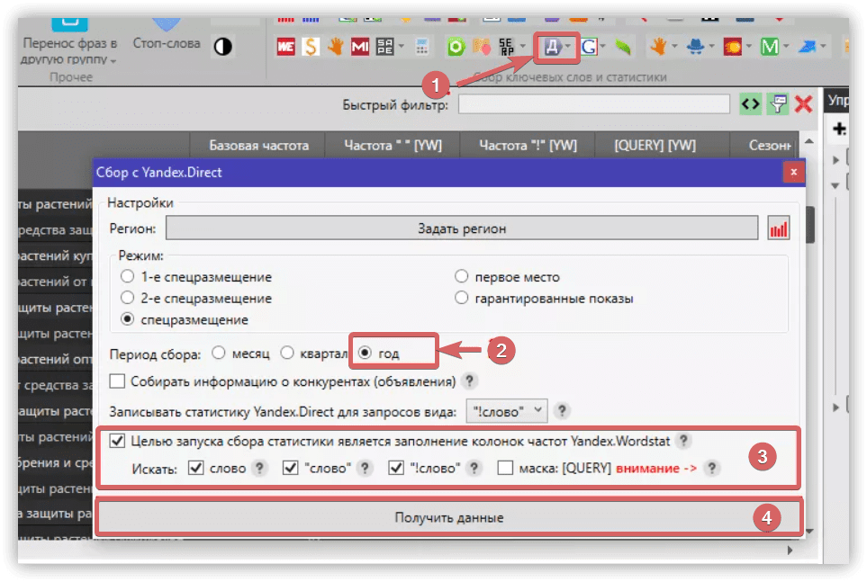Expand the top right-panel tree triangle
867x582 pixels.
(x=835, y=160)
